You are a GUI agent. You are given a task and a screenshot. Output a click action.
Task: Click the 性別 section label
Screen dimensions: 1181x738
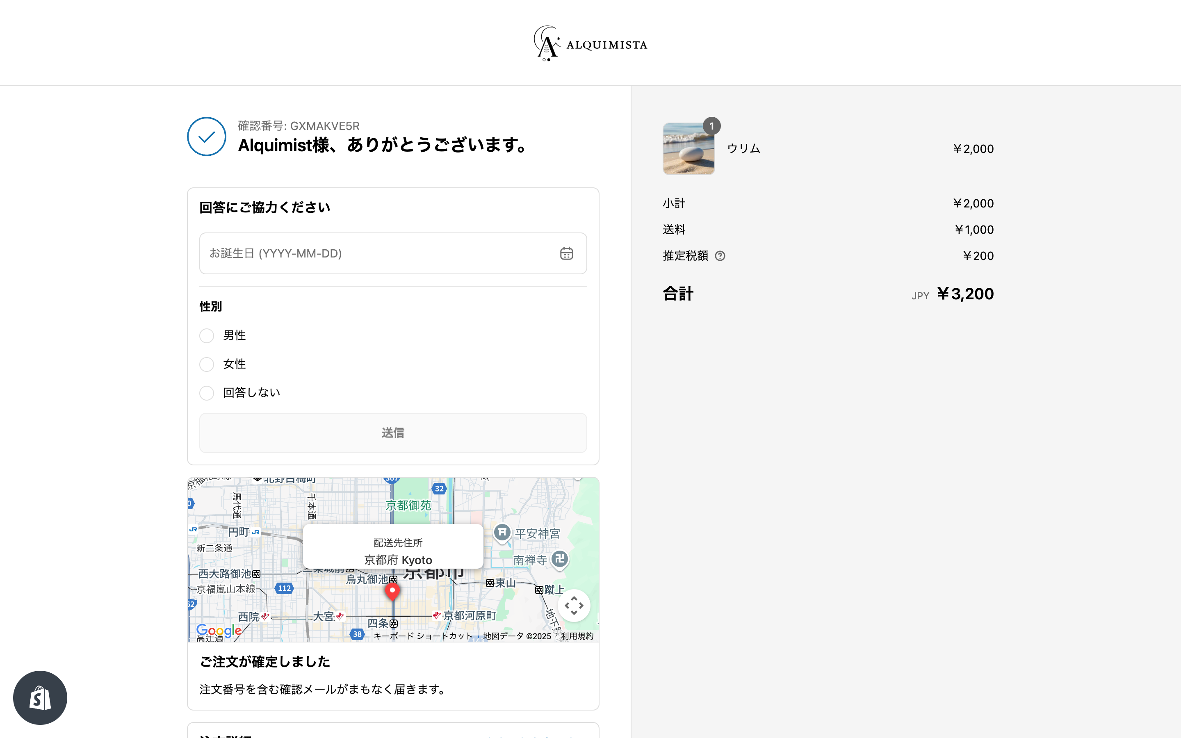click(x=210, y=307)
